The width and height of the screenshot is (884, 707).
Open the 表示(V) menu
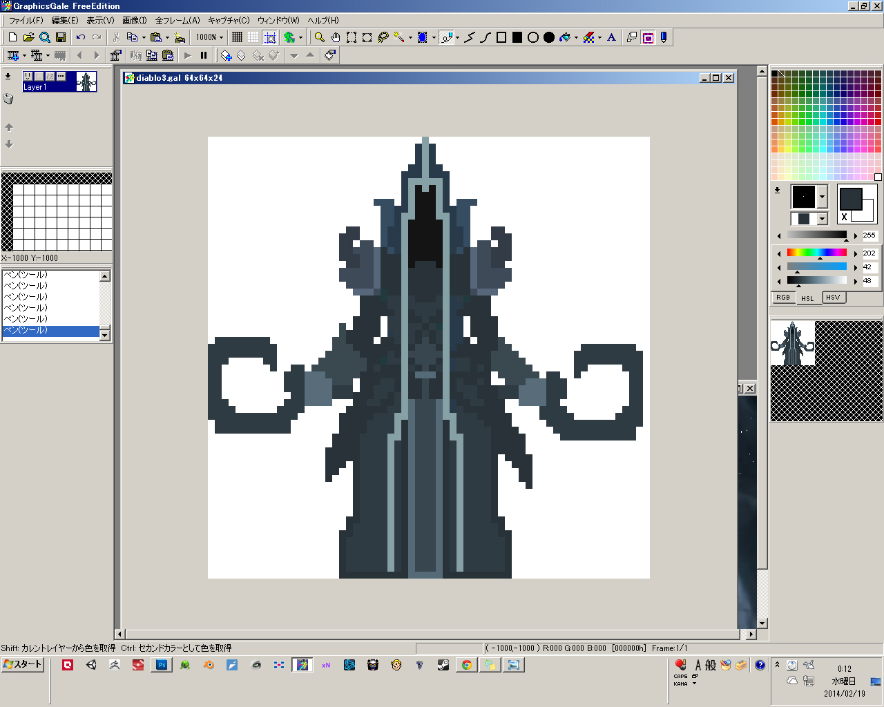[100, 20]
